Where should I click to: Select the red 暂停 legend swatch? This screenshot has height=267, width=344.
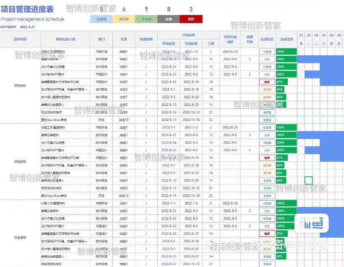click(x=191, y=19)
